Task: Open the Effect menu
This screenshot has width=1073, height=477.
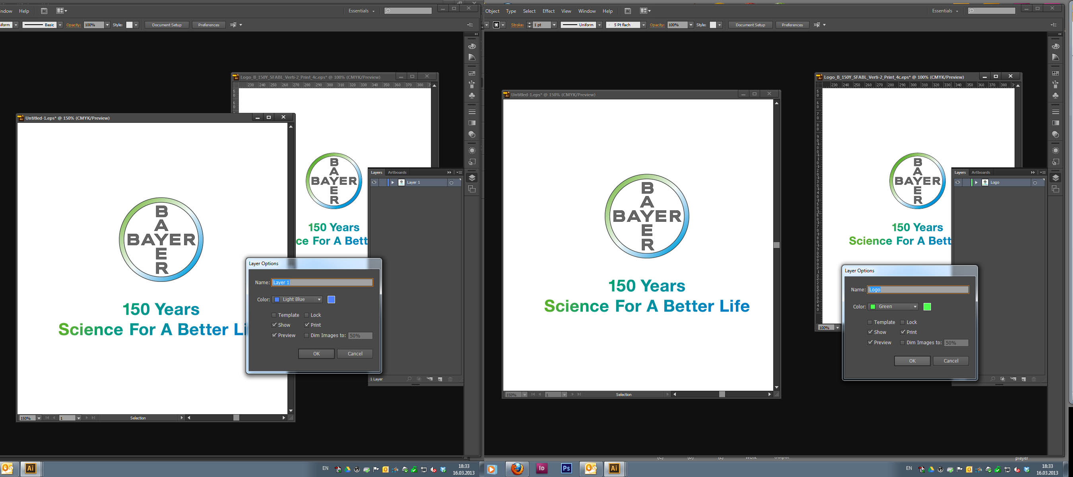Action: point(549,11)
